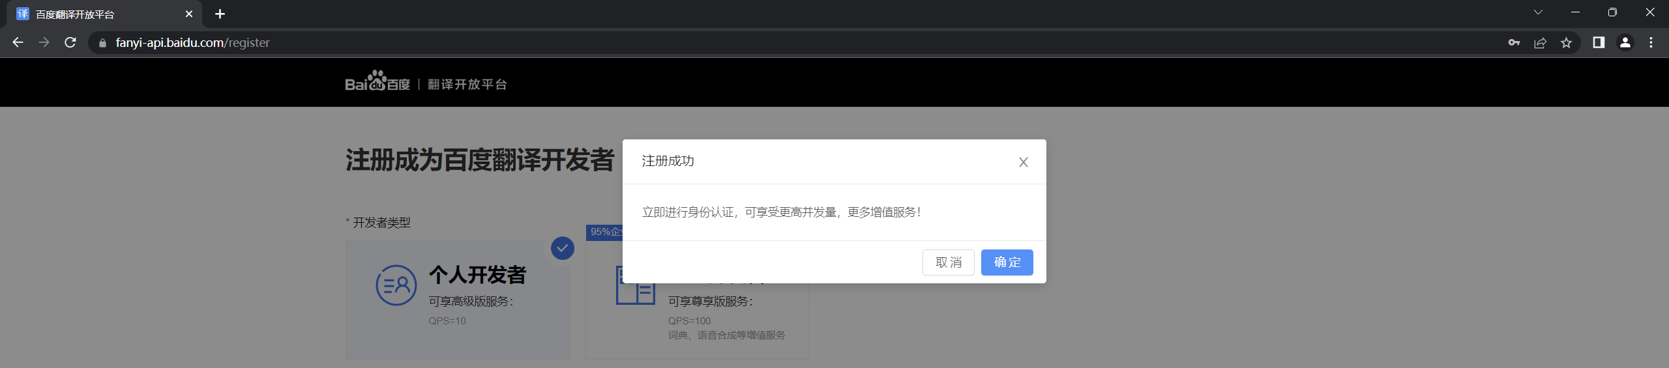Click 翻译开放平台 header title
The image size is (1669, 368).
467,85
